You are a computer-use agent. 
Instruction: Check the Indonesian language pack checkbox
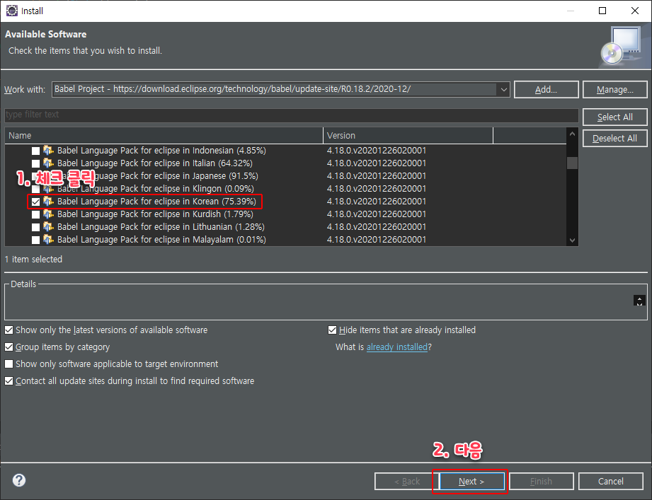36,151
